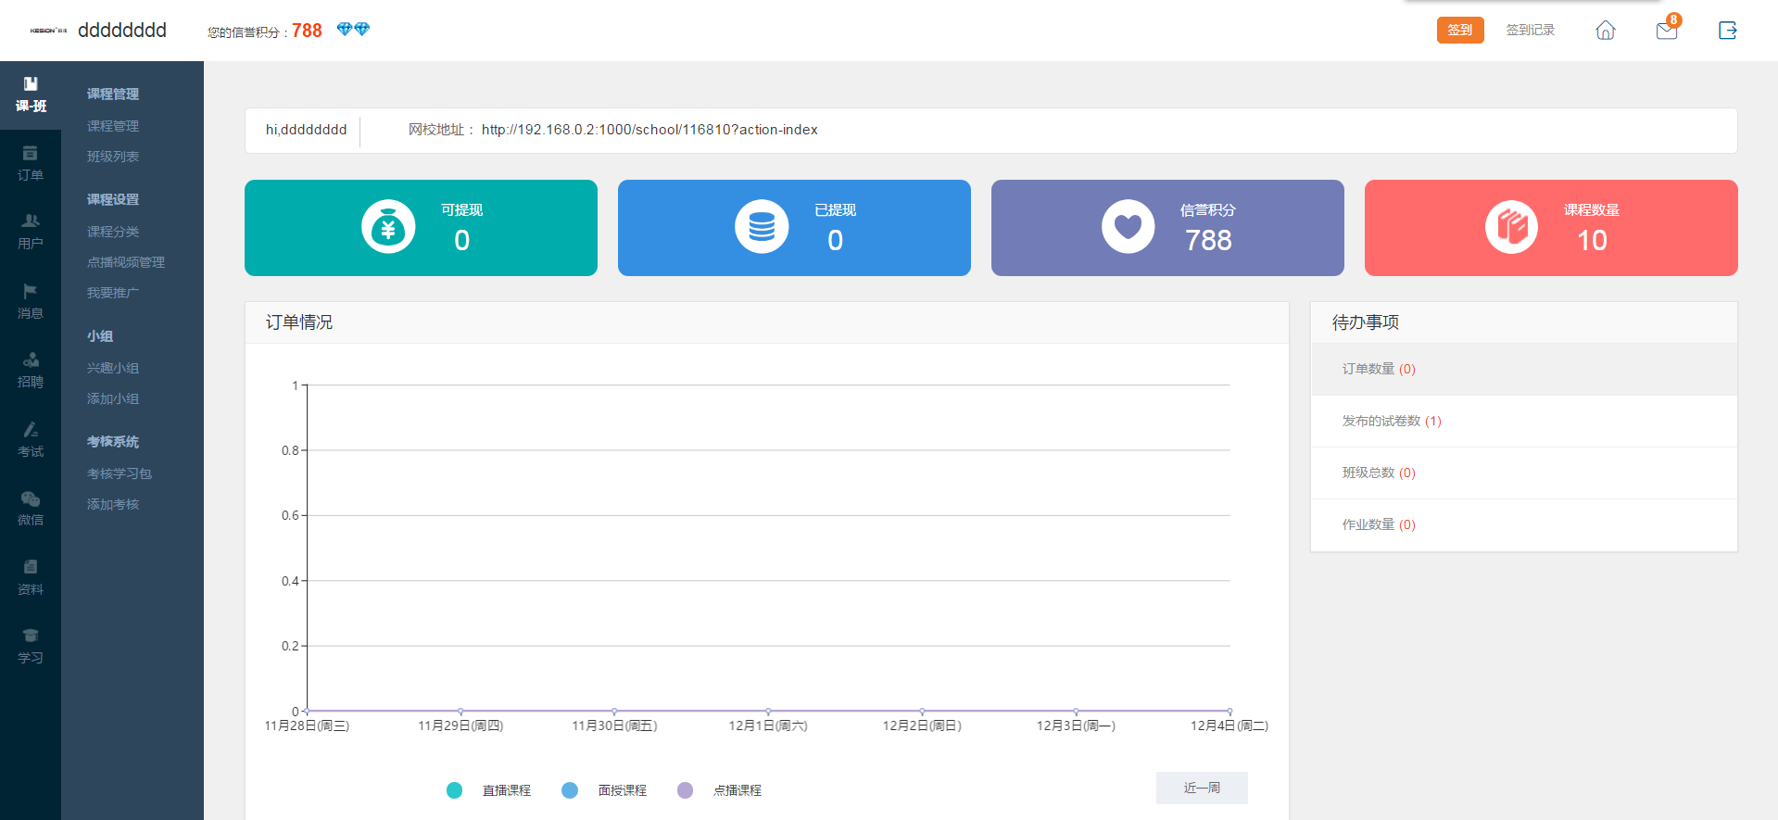This screenshot has width=1778, height=820.
Task: Select the 考试 pencil icon in sidebar
Action: coord(31,439)
